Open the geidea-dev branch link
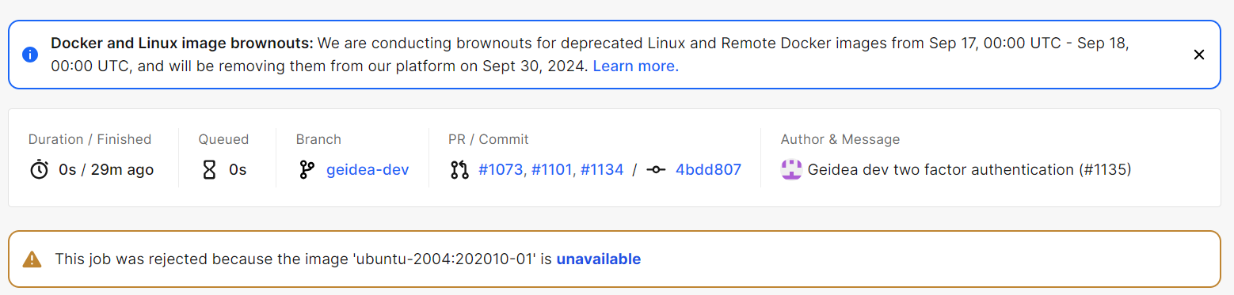The height and width of the screenshot is (295, 1234). 368,169
